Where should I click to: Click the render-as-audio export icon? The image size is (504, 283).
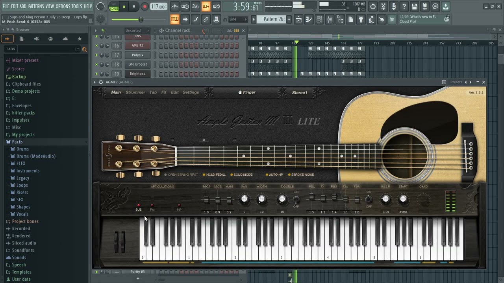tap(425, 7)
